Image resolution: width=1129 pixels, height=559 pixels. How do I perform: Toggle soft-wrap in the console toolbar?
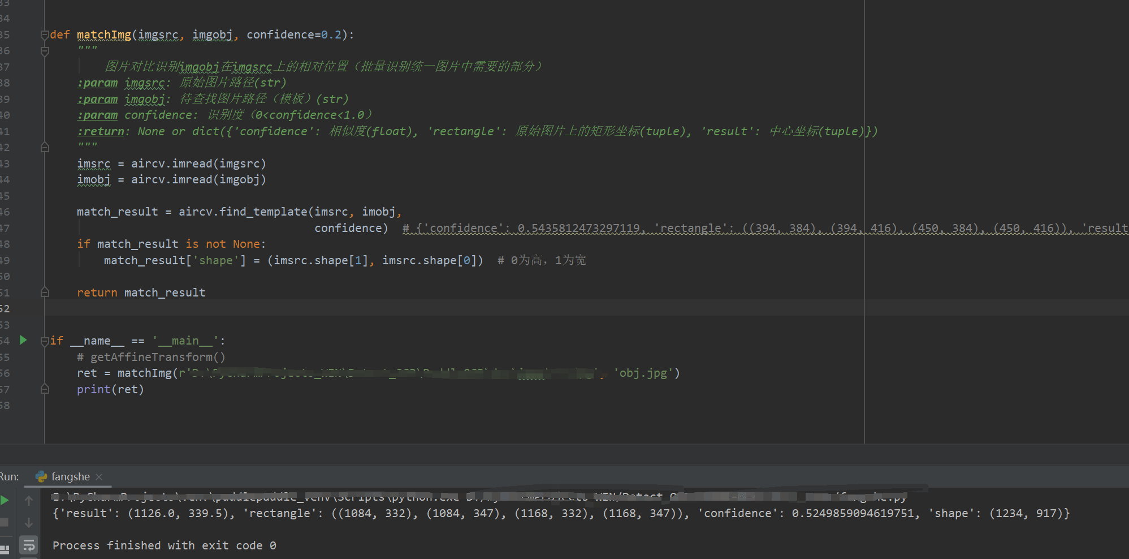click(x=29, y=545)
